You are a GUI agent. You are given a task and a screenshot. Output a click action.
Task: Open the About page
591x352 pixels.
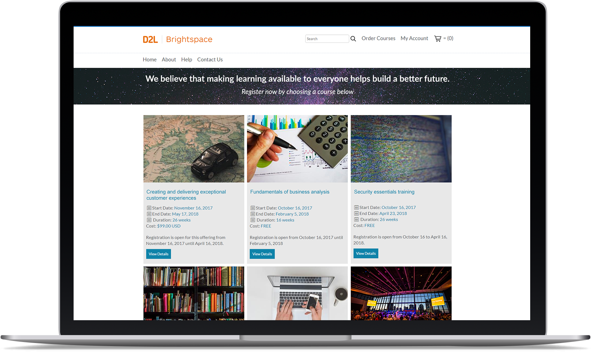(169, 59)
